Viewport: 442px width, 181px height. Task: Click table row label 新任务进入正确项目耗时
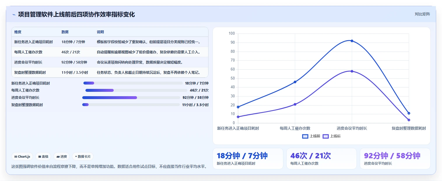point(34,42)
